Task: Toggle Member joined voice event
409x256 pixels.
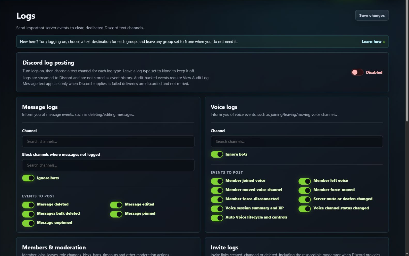Action: (x=217, y=181)
